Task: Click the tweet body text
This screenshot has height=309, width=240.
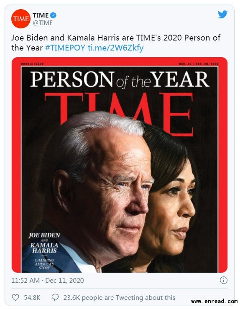Action: tap(116, 43)
